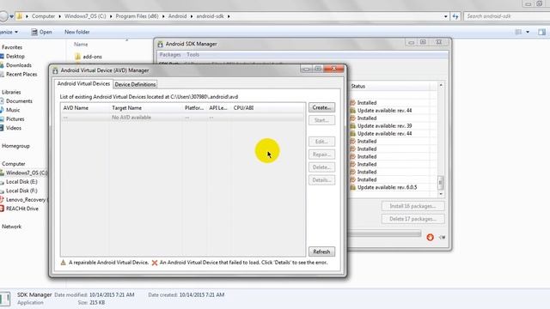Click the SDK Manager list scrollbar down arrow
The height and width of the screenshot is (309, 550).
coord(441,194)
